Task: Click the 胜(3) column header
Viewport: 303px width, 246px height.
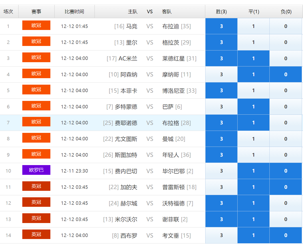Action: (221, 11)
